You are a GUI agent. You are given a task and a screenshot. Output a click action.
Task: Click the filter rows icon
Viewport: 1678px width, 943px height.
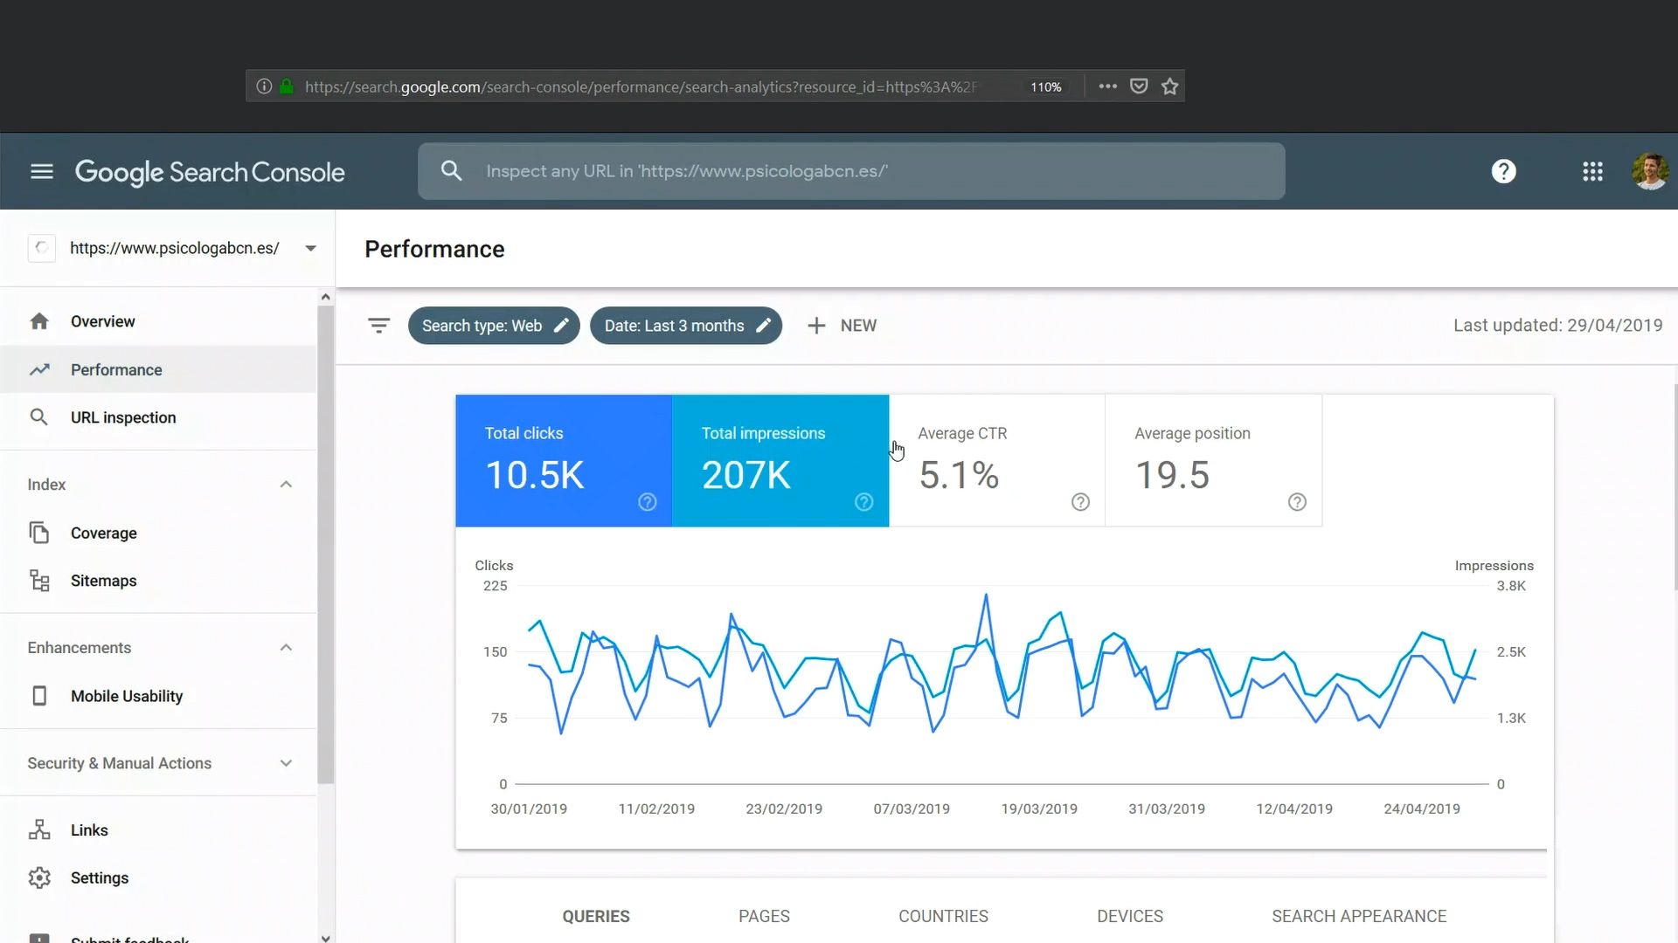coord(378,326)
